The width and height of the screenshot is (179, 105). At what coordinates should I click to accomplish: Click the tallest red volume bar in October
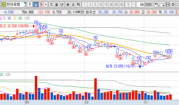96,89
